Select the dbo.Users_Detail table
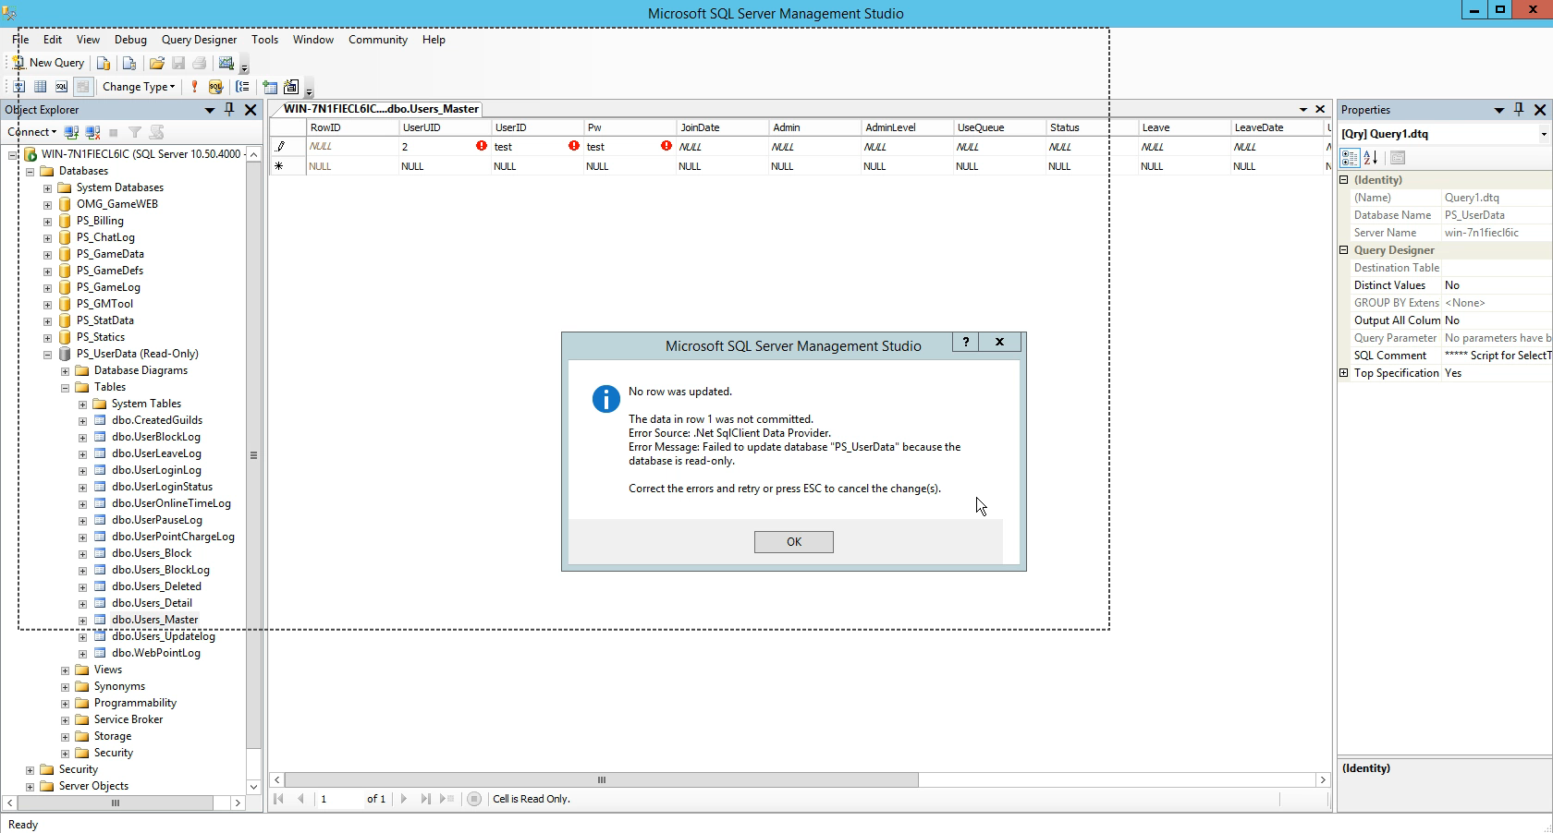 [x=152, y=603]
